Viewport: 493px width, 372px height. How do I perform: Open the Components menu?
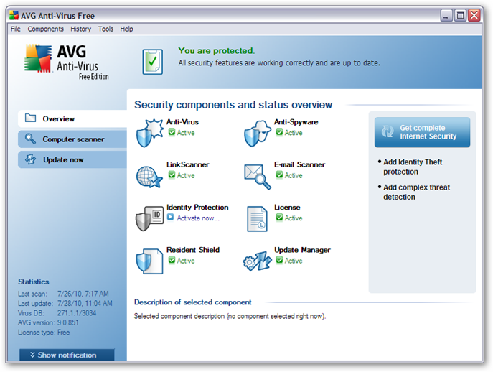click(x=45, y=29)
